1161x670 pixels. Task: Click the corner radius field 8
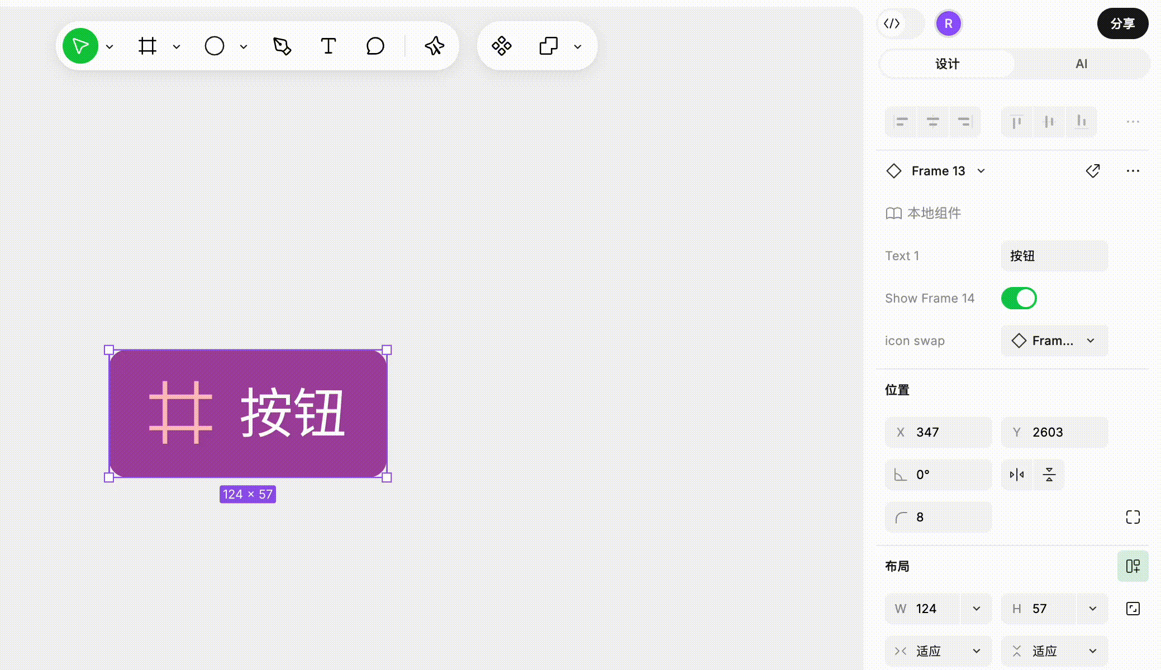tap(939, 517)
